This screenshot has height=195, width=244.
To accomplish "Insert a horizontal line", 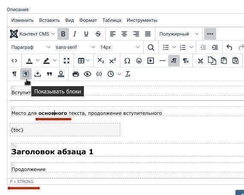I will [162, 60].
